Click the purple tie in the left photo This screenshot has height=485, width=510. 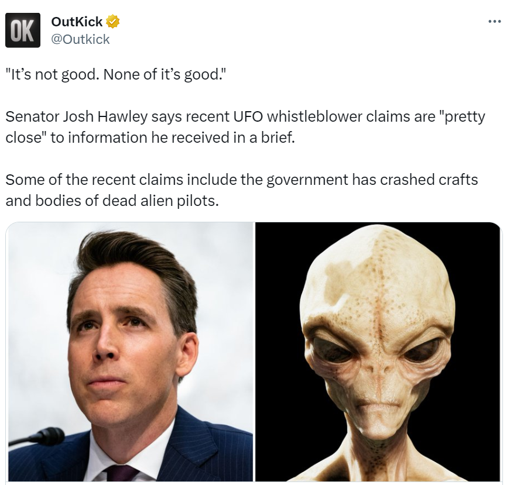point(121,473)
